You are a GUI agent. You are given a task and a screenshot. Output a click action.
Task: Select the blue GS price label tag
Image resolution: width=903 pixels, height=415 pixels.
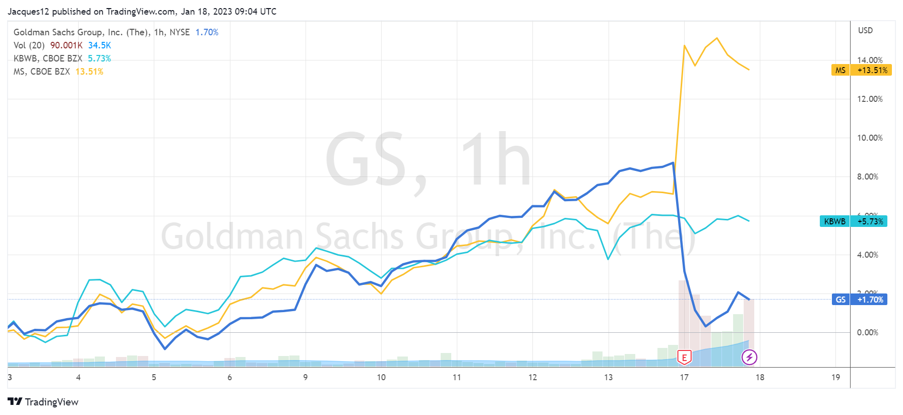click(x=840, y=300)
